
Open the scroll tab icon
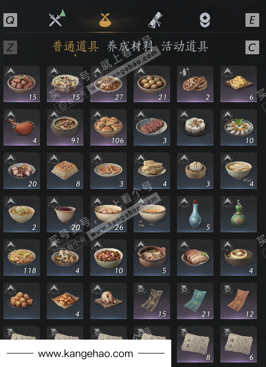tap(155, 19)
